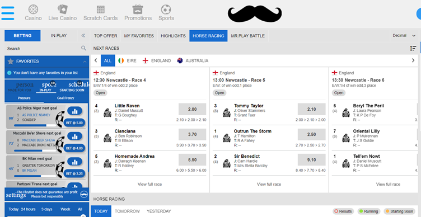
Task: Bet on Tommy Taylor at 2.10
Action: 311,110
